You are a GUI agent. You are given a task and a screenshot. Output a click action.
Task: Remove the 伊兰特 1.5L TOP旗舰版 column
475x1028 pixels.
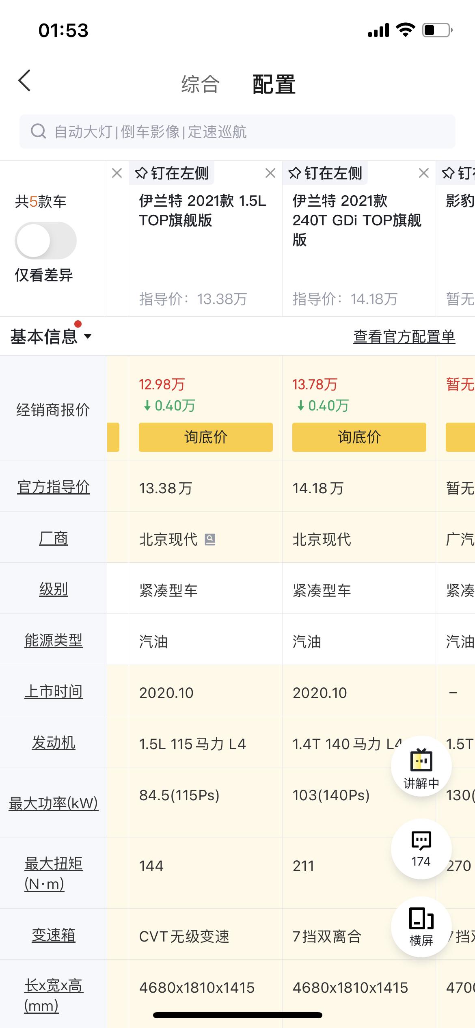270,173
